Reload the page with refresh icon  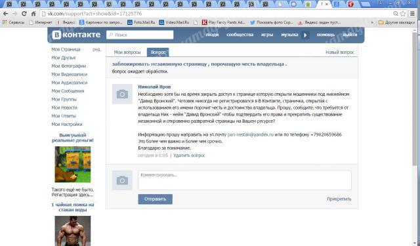point(24,14)
